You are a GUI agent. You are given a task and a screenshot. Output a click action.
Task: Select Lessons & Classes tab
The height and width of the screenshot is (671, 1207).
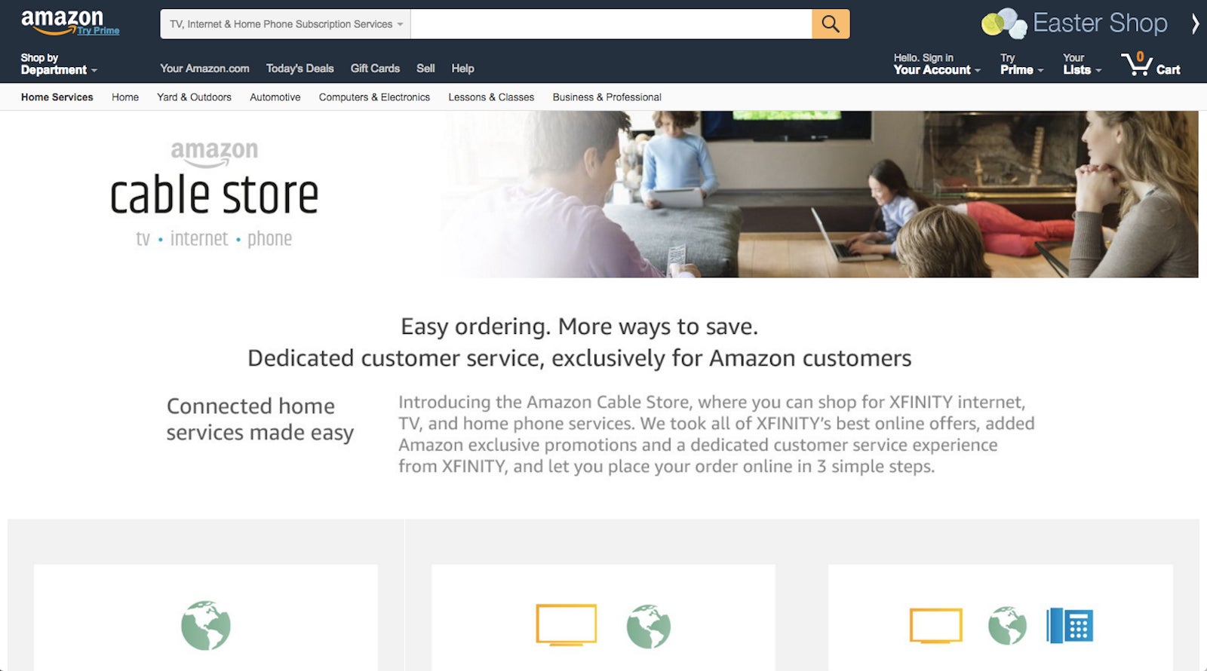[x=491, y=97]
